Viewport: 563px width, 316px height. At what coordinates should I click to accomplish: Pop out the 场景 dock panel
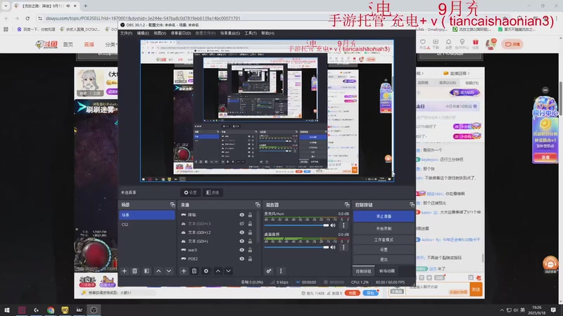[x=172, y=204]
